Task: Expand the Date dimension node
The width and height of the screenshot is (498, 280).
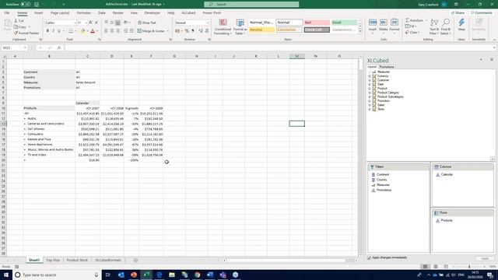Action: click(x=370, y=85)
